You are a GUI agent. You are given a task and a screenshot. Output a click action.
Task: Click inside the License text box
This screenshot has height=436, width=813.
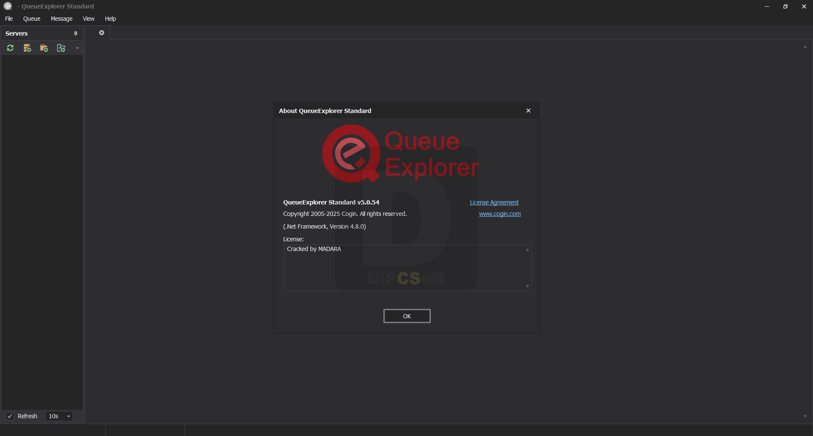coord(408,268)
